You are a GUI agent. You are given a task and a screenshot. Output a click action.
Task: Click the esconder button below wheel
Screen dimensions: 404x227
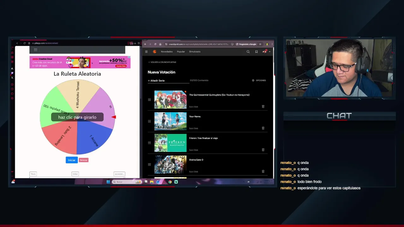tap(119, 174)
